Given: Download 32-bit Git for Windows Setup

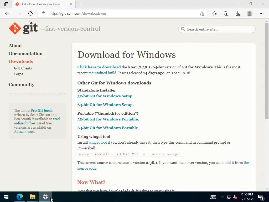Looking at the screenshot, I should pos(105,96).
